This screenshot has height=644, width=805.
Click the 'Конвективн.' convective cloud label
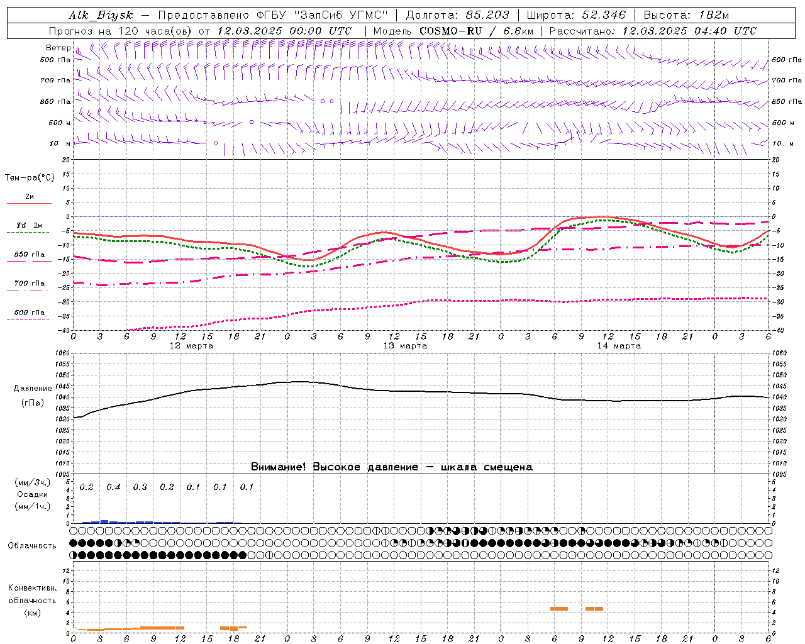click(x=33, y=588)
